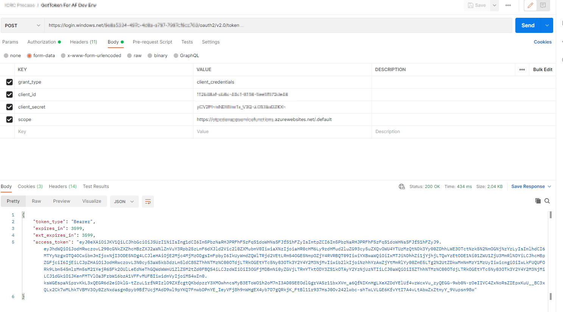Screen dimensions: 563x312
Task: Click the Bulk Edit link
Action: (x=543, y=70)
